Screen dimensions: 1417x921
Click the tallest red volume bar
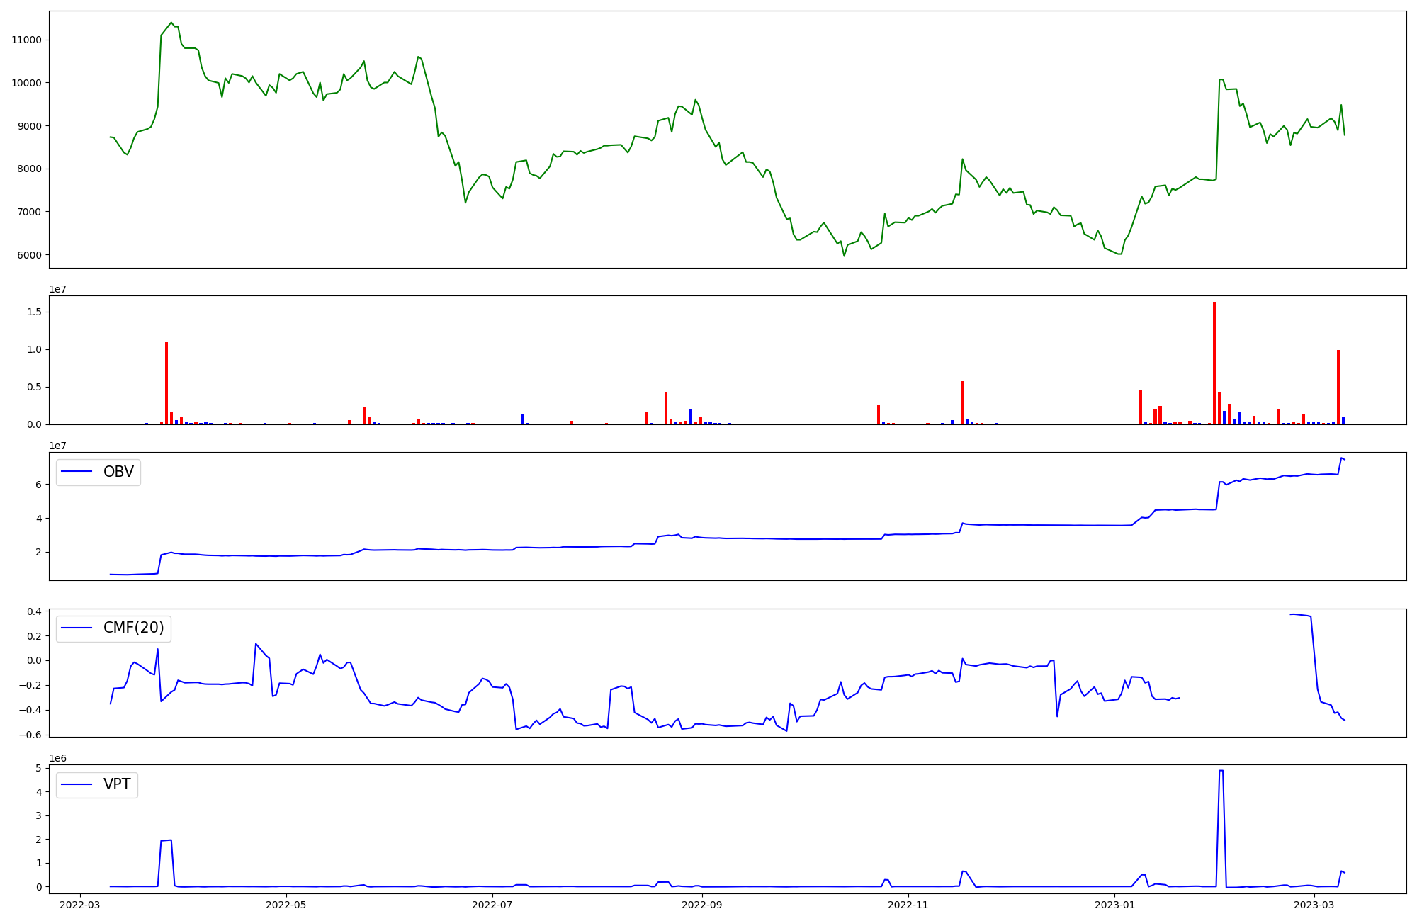pyautogui.click(x=1214, y=363)
